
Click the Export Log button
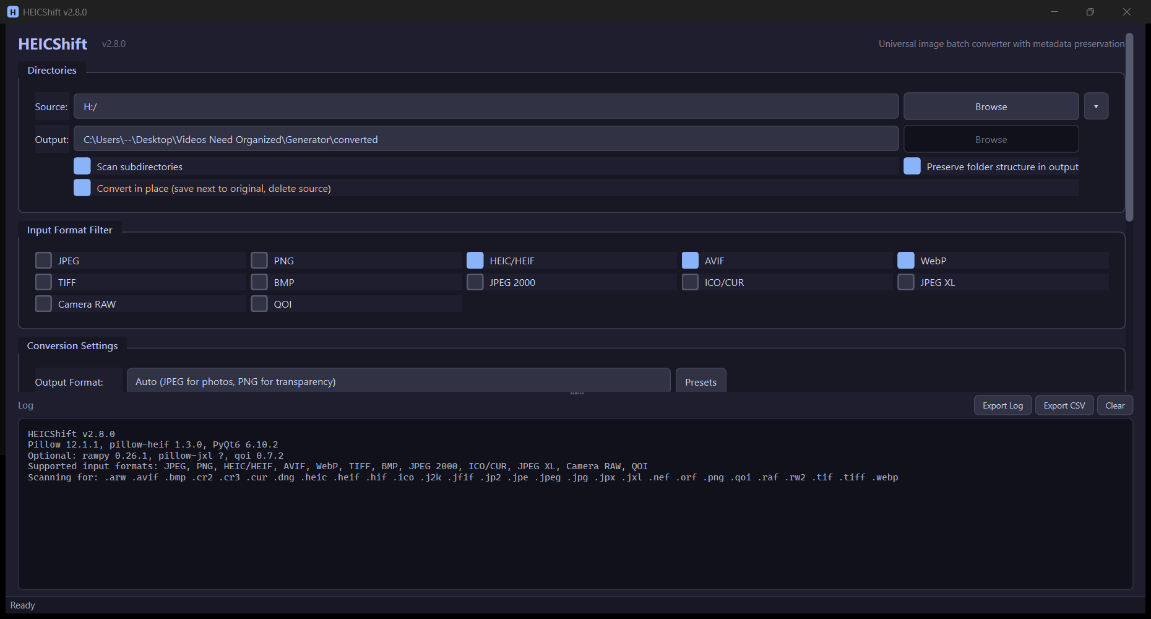[1002, 405]
